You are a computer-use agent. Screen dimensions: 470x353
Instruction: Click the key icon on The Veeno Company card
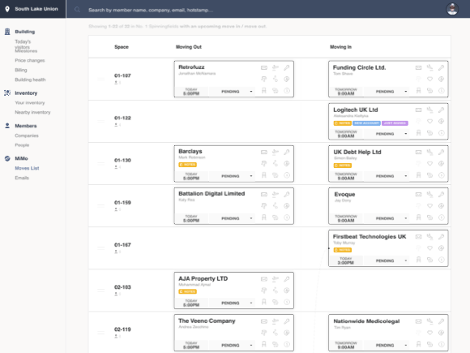[287, 322]
